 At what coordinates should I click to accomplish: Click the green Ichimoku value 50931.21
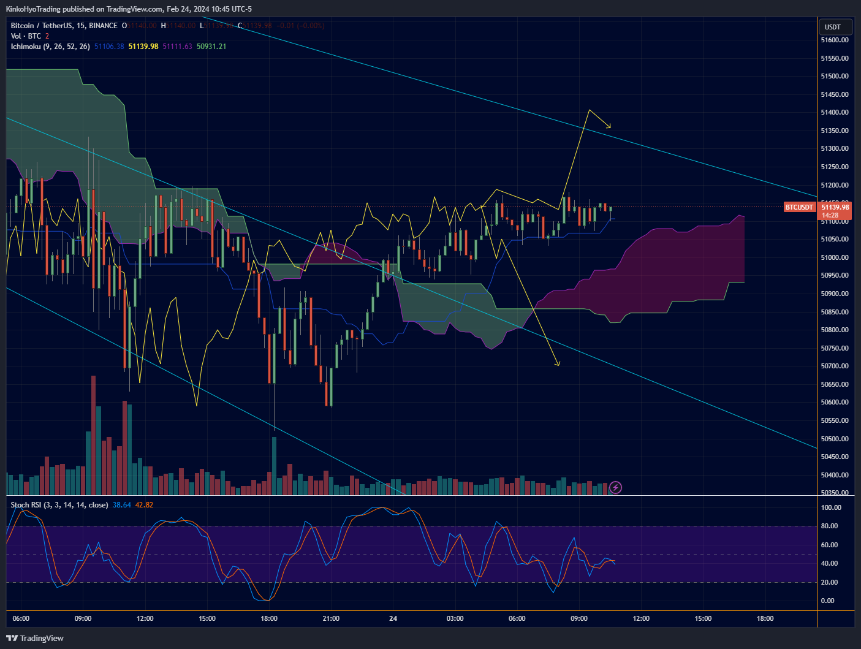pos(211,47)
